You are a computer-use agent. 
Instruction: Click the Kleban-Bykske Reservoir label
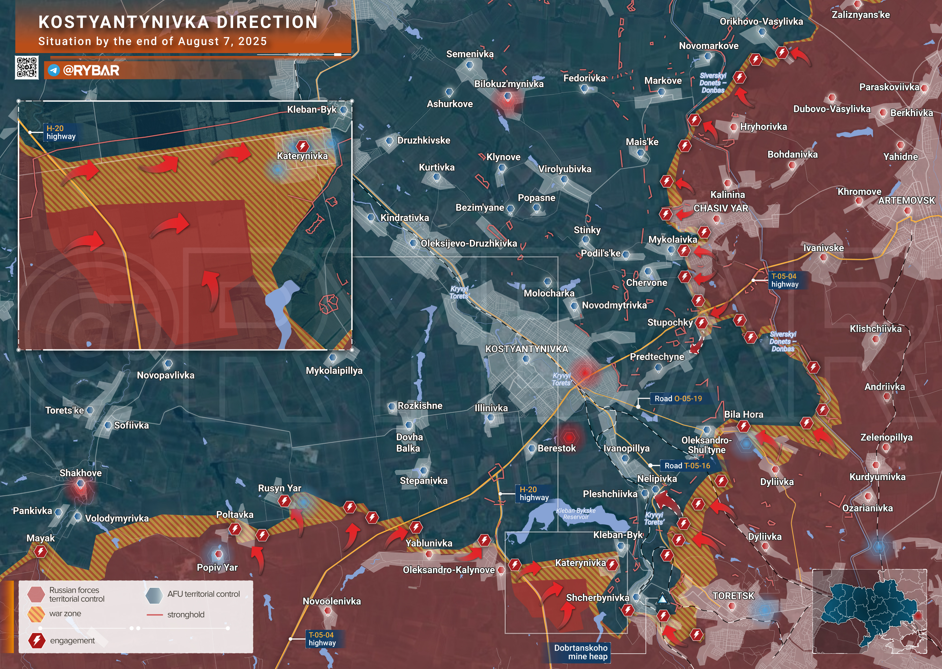pyautogui.click(x=576, y=514)
